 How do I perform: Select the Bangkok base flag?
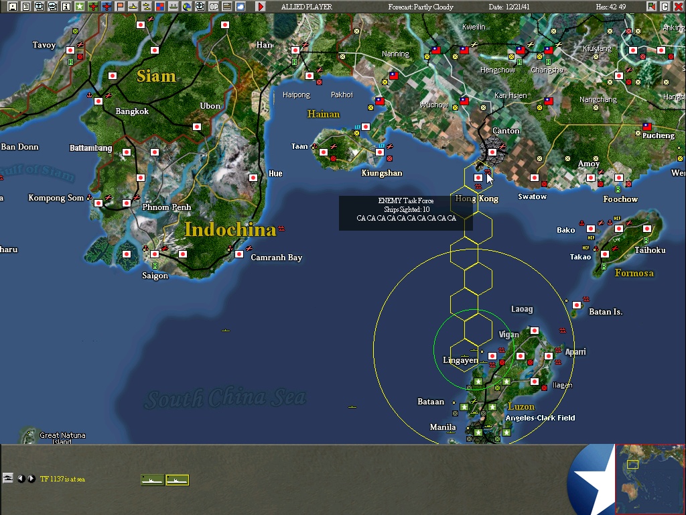[98, 101]
